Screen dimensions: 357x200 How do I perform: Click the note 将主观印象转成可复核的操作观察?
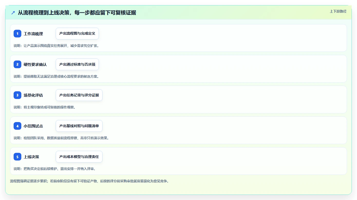tap(44, 107)
